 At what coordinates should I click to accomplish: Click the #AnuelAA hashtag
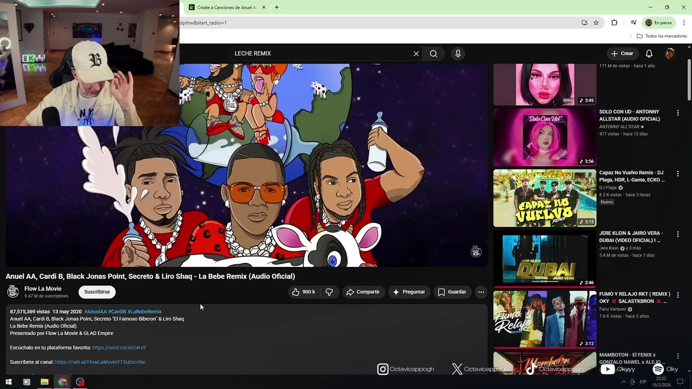point(95,312)
